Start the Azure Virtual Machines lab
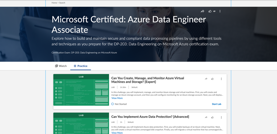277x134 pixels. (216, 104)
